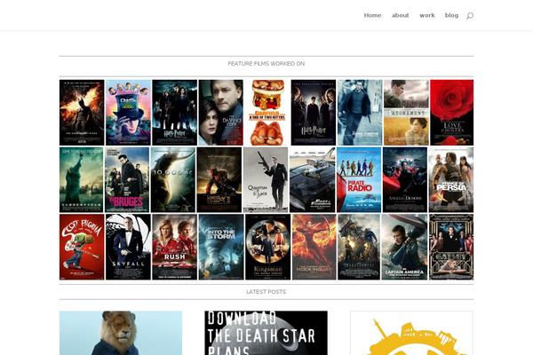Click the Pirate Radio poster
Screen dimensions: 533x355
coord(359,179)
